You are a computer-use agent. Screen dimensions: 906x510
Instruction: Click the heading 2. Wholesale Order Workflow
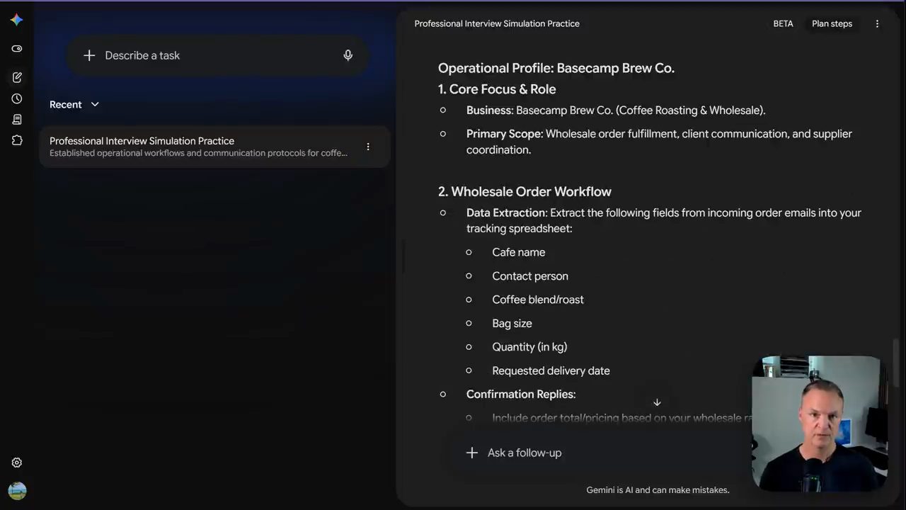click(x=524, y=192)
